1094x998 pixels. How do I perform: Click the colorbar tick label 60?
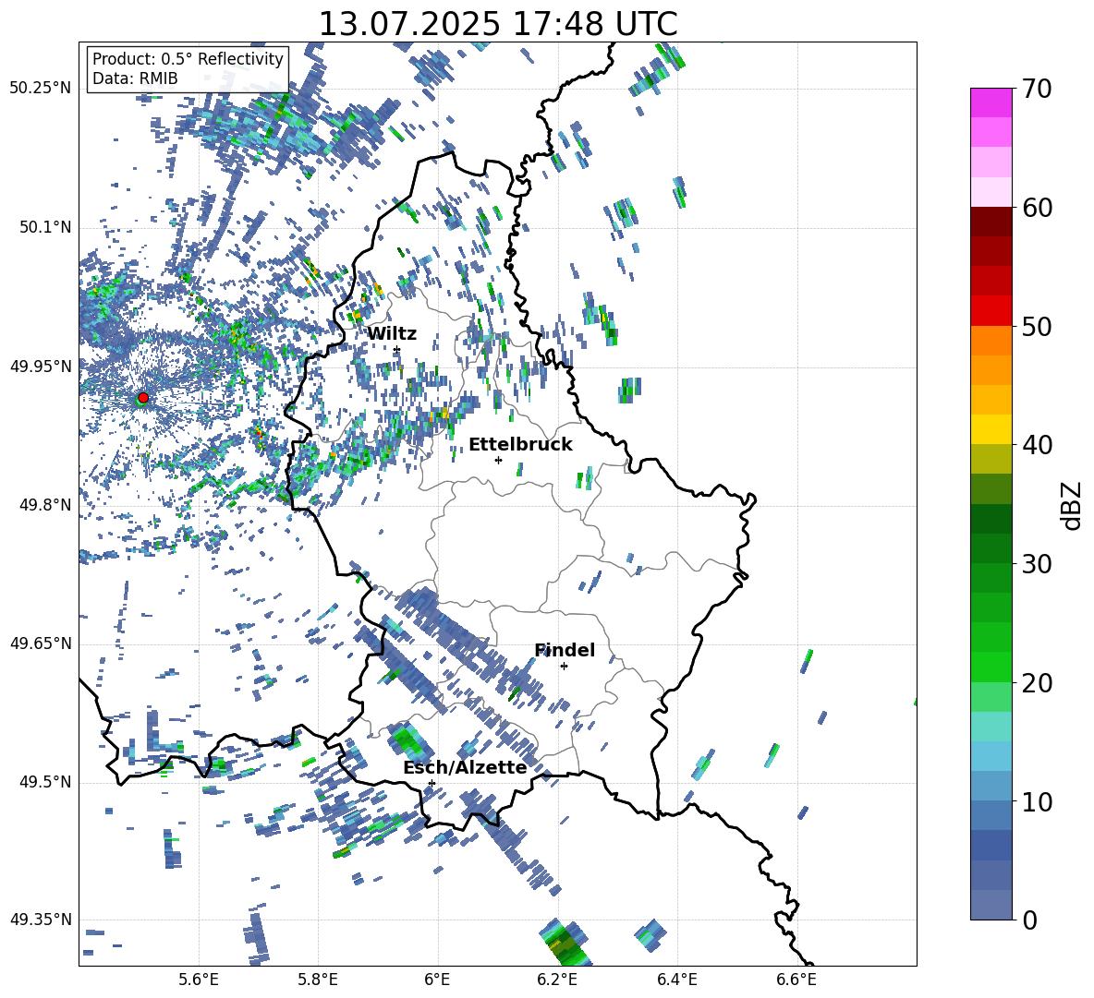1037,208
